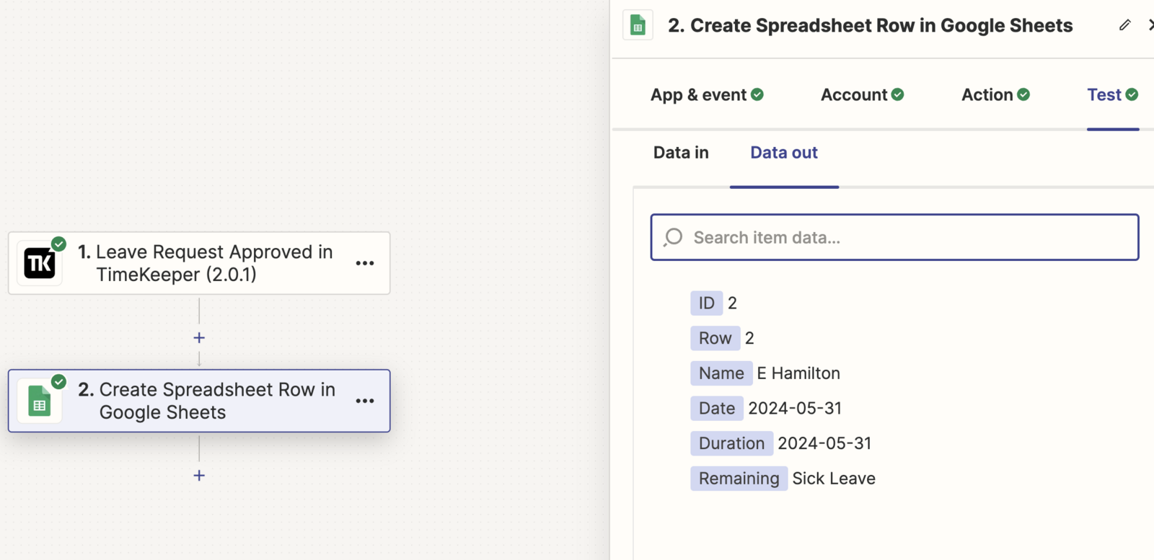Add a step between steps 1 and 2
The width and height of the screenshot is (1154, 560).
[199, 337]
